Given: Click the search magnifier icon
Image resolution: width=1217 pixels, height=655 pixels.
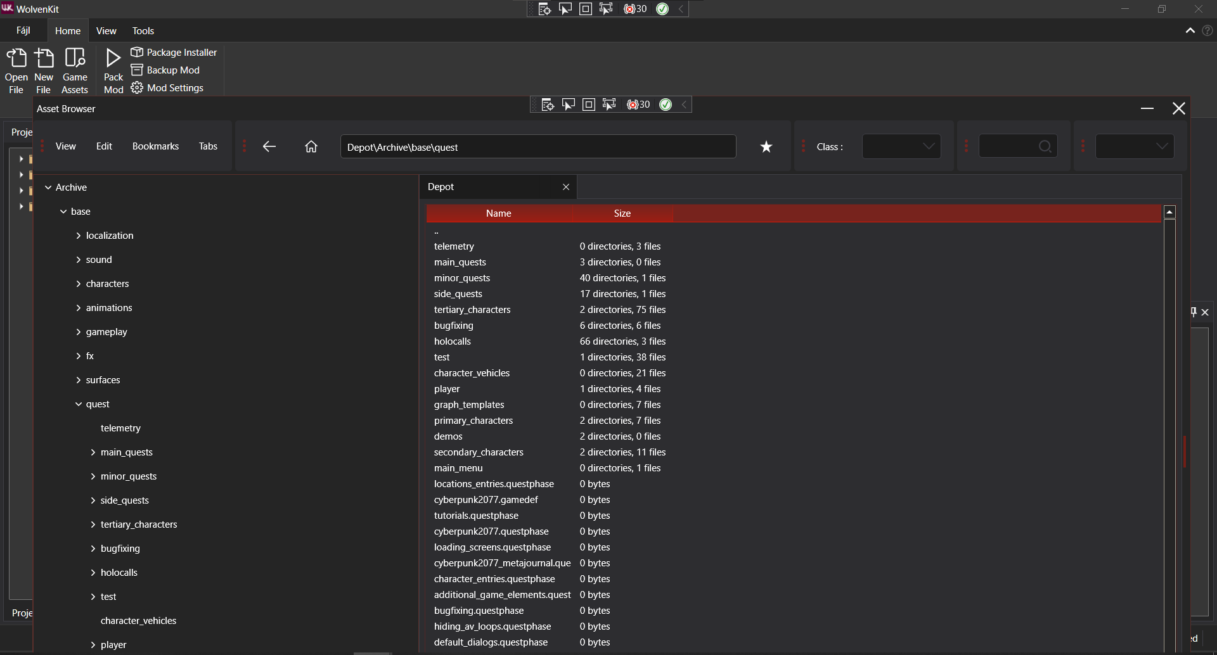Looking at the screenshot, I should [1045, 147].
